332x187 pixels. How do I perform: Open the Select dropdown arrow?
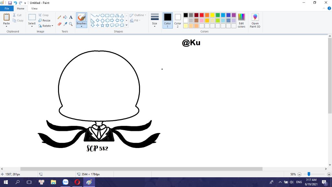coord(32,26)
